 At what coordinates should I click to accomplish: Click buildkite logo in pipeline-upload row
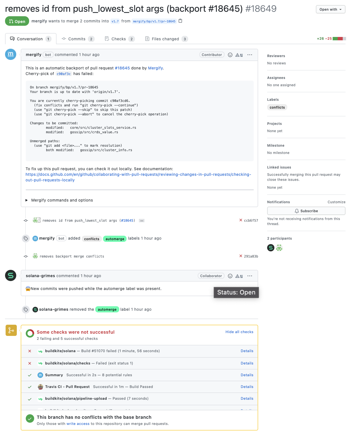pos(40,399)
